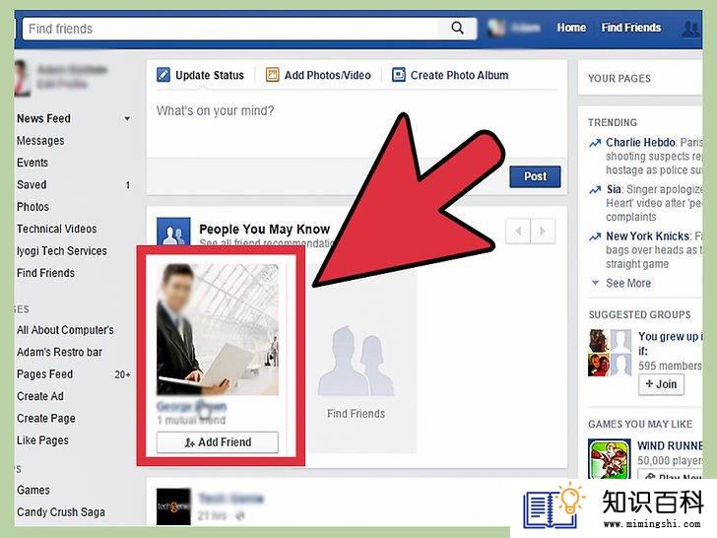Open Candy Crush Saga in the sidebar
Image resolution: width=717 pixels, height=538 pixels.
61,512
